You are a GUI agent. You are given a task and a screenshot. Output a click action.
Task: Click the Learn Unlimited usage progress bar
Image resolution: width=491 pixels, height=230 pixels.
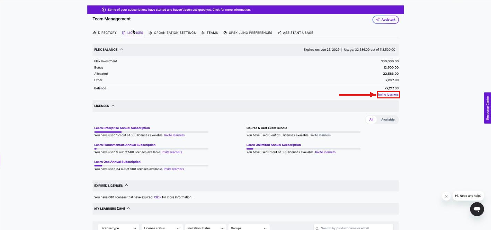coord(303,149)
